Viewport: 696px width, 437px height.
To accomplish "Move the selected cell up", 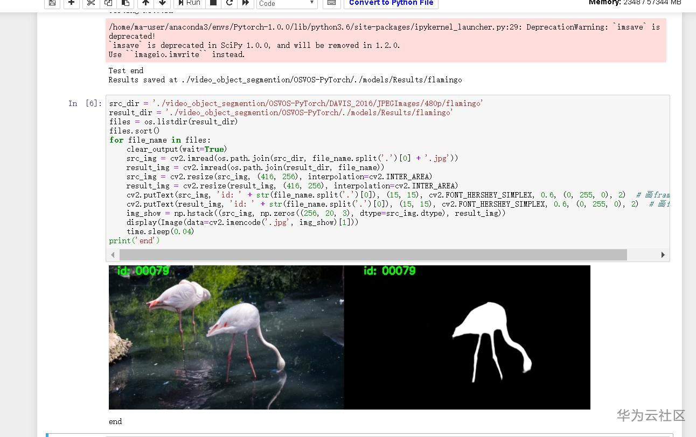I will (145, 3).
